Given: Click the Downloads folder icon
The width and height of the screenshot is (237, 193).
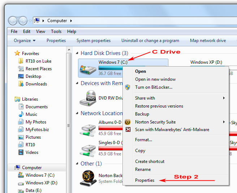Looking at the screenshot, I should [x=21, y=84].
